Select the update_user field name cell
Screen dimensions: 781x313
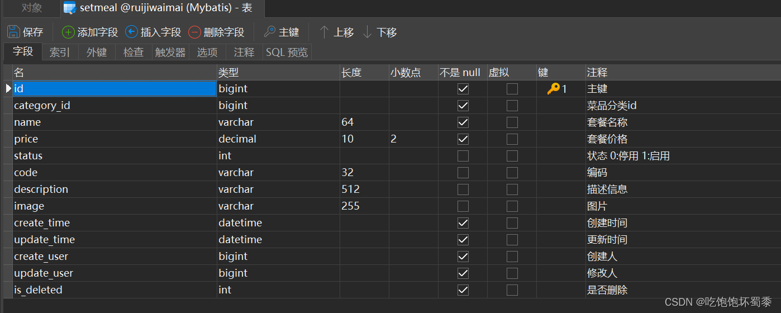[x=115, y=273]
